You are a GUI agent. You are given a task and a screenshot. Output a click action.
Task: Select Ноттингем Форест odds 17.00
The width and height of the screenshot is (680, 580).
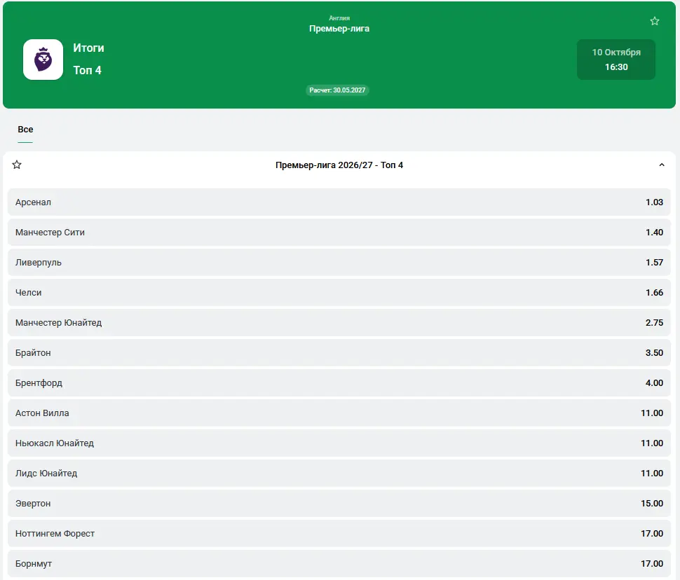tap(339, 534)
